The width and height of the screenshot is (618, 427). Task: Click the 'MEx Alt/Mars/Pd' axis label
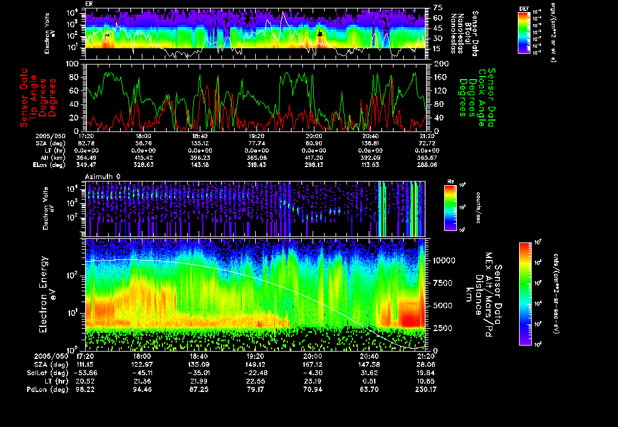click(489, 294)
